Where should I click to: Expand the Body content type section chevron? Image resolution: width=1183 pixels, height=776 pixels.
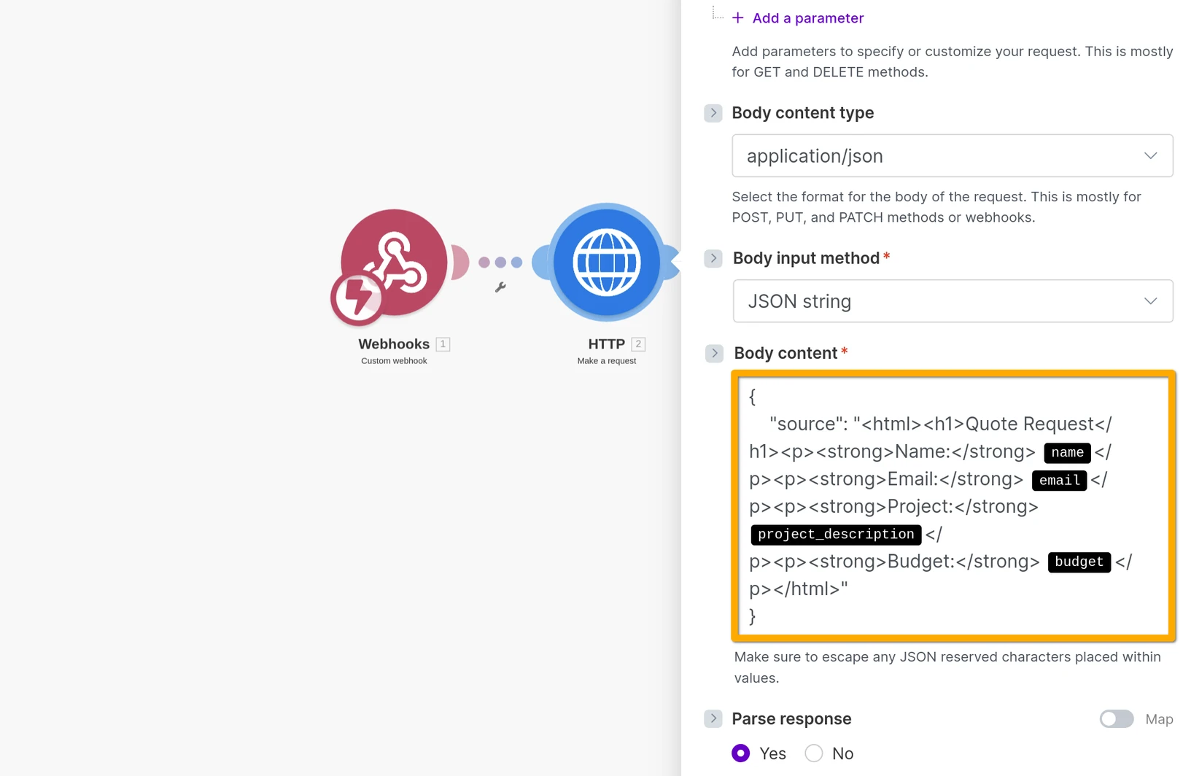(713, 113)
